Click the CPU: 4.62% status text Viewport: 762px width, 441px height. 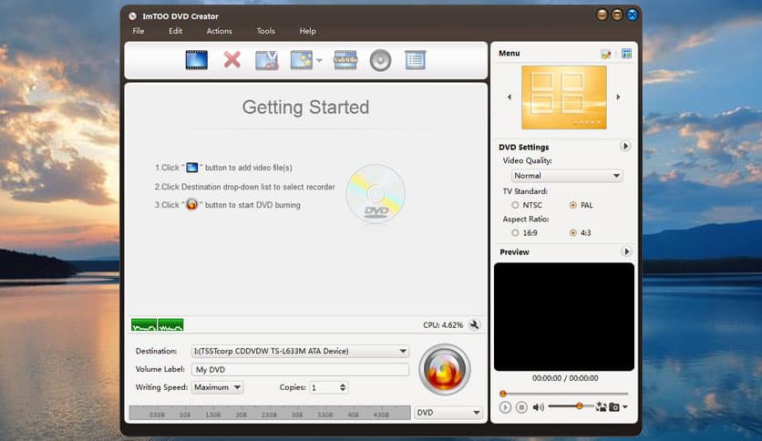443,325
